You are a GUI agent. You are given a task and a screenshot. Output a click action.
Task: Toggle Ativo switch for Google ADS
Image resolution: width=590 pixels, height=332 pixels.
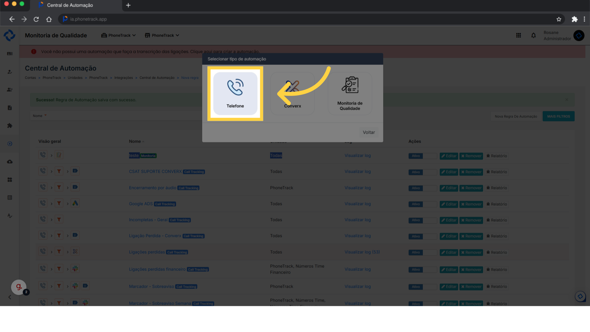click(423, 204)
